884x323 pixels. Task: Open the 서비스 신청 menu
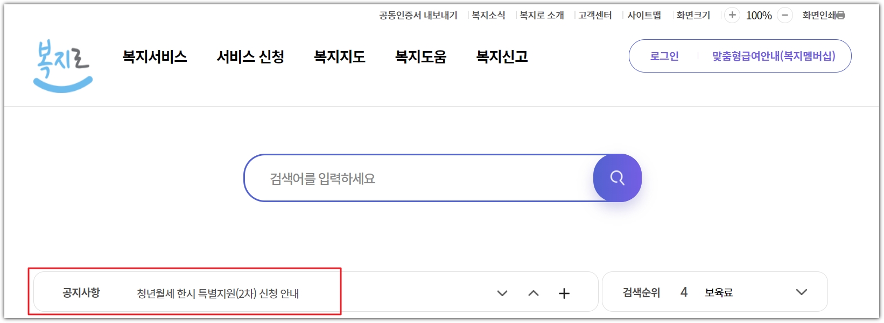click(250, 56)
